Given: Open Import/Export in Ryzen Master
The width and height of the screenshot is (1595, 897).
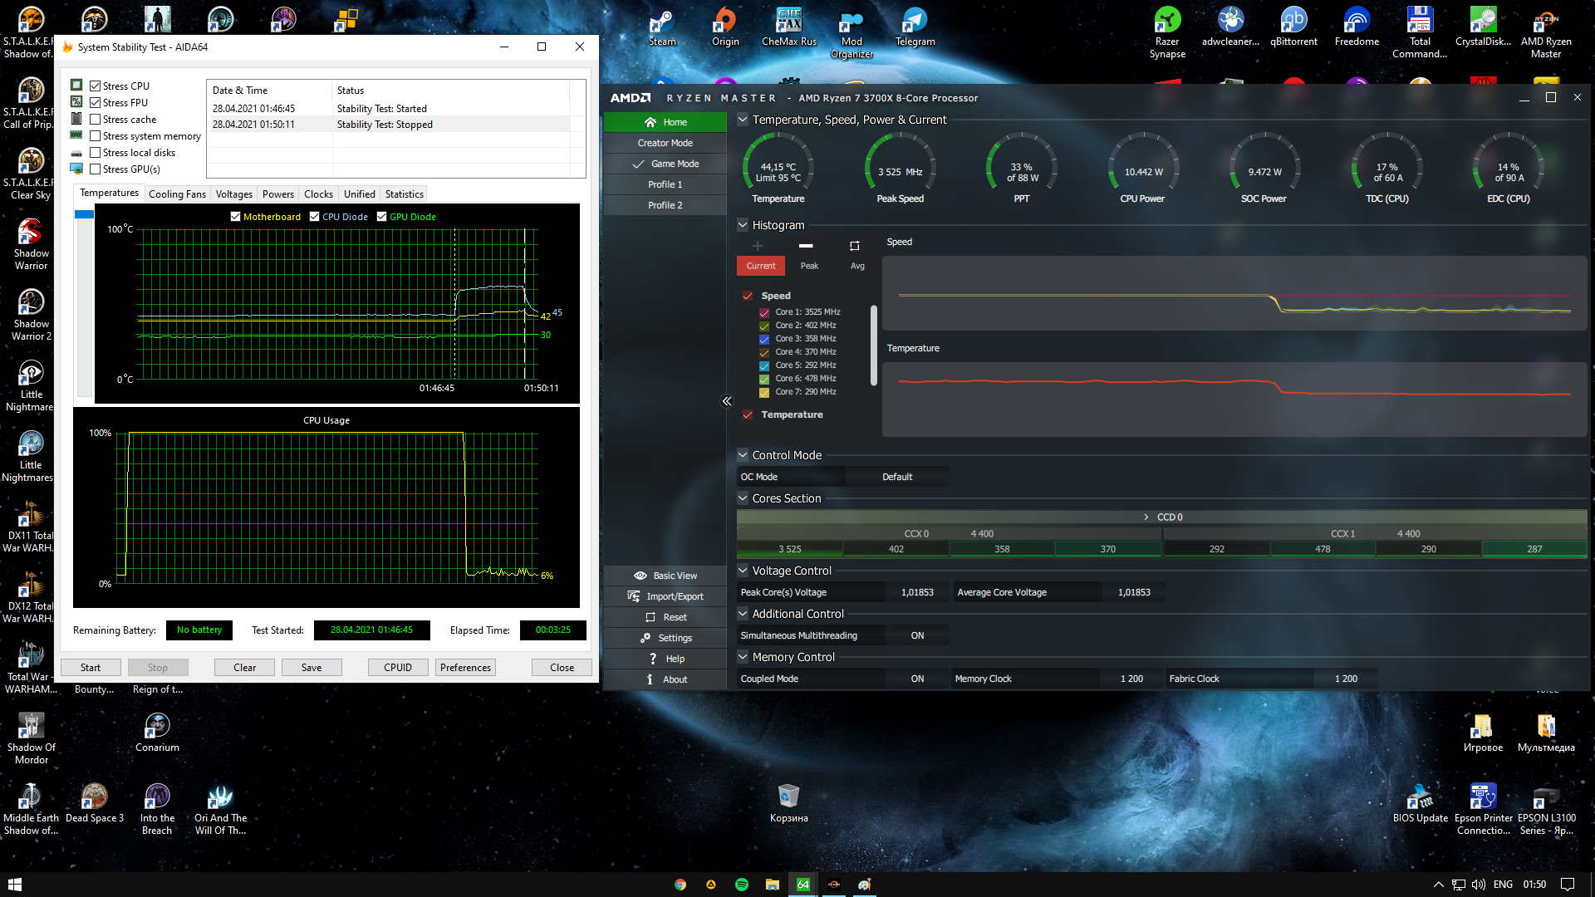Looking at the screenshot, I should [665, 596].
